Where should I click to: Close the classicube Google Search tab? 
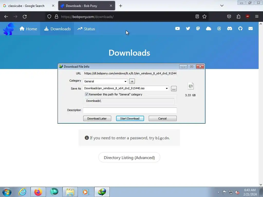pyautogui.click(x=53, y=6)
